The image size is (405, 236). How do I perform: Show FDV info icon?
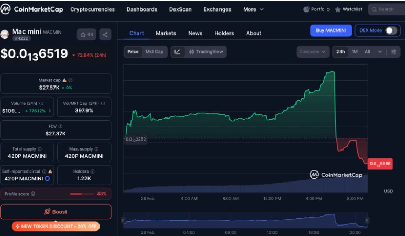[60, 126]
